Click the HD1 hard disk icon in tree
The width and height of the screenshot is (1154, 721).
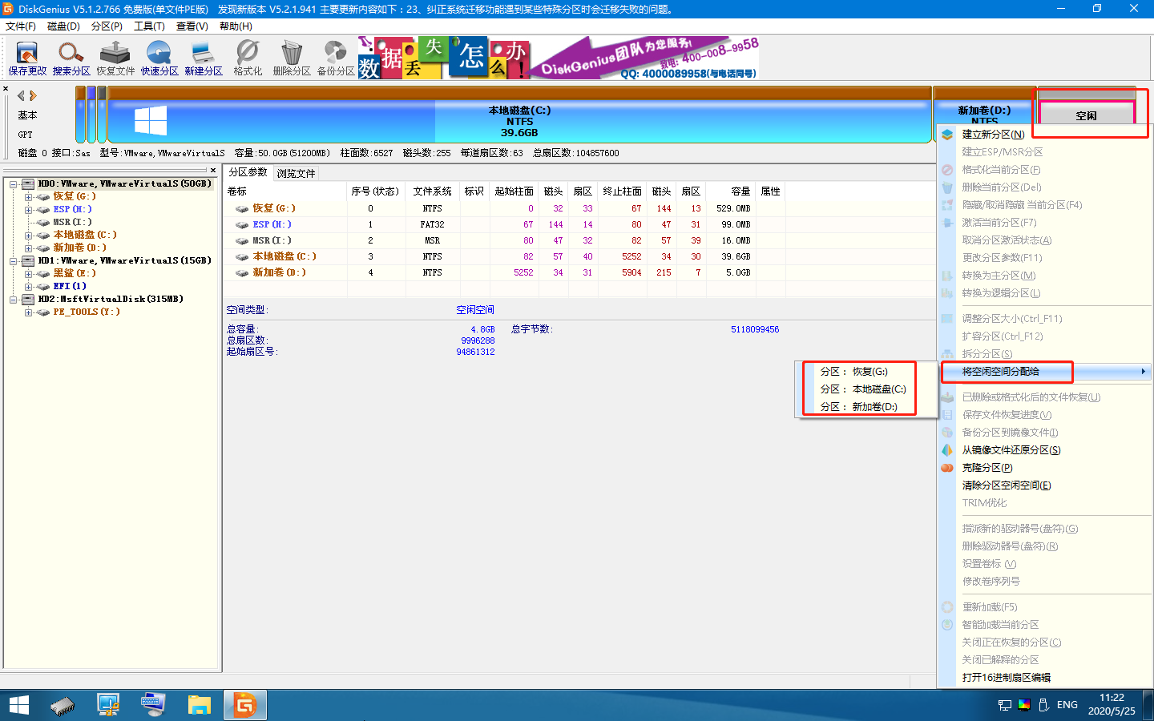[x=28, y=260]
